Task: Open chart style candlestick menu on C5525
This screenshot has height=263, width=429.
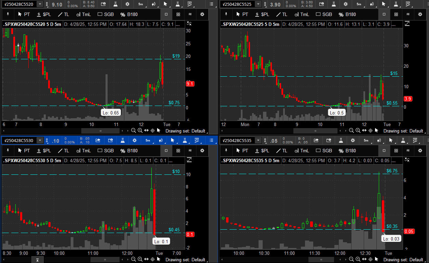Action: pyautogui.click(x=372, y=4)
